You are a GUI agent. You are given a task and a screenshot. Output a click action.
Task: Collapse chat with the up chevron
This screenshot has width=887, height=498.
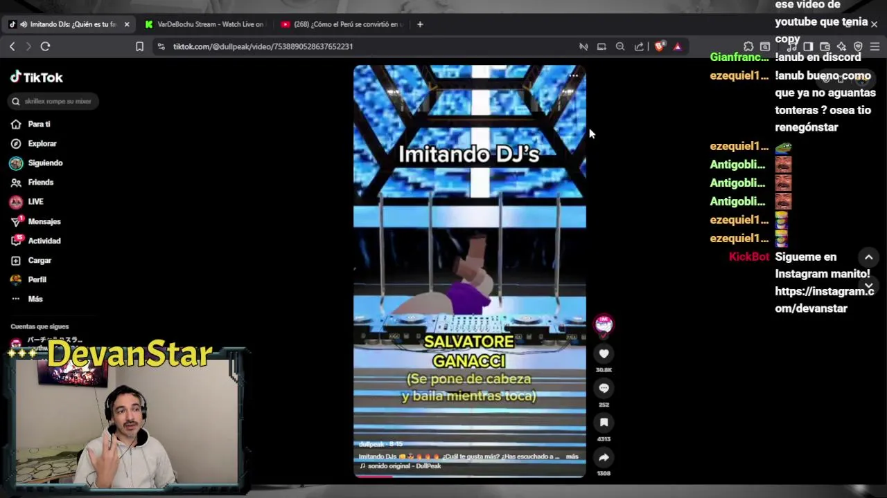coord(868,257)
